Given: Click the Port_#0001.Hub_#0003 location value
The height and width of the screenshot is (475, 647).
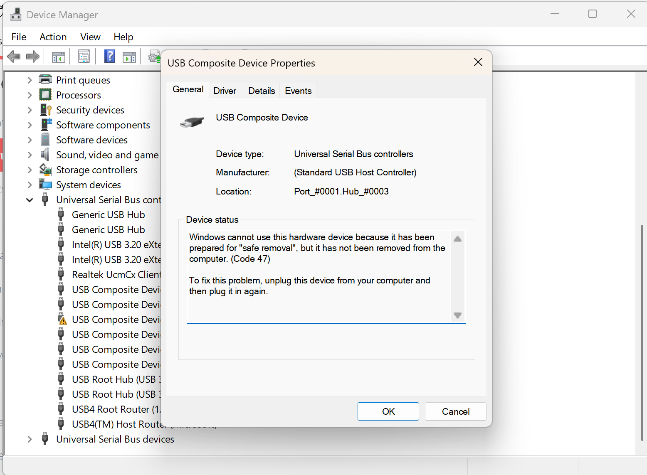Looking at the screenshot, I should pos(341,191).
